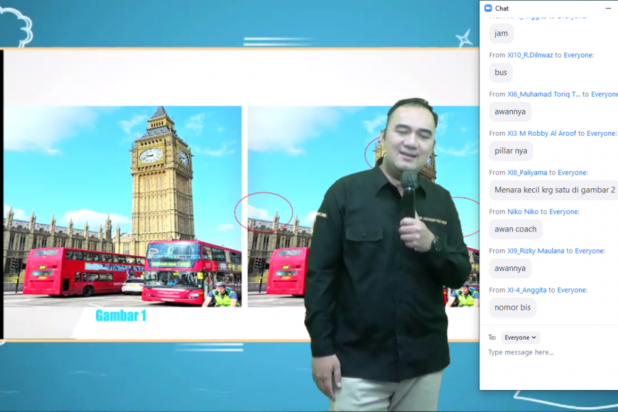Click sender name XI-4_Anggita

(x=527, y=290)
